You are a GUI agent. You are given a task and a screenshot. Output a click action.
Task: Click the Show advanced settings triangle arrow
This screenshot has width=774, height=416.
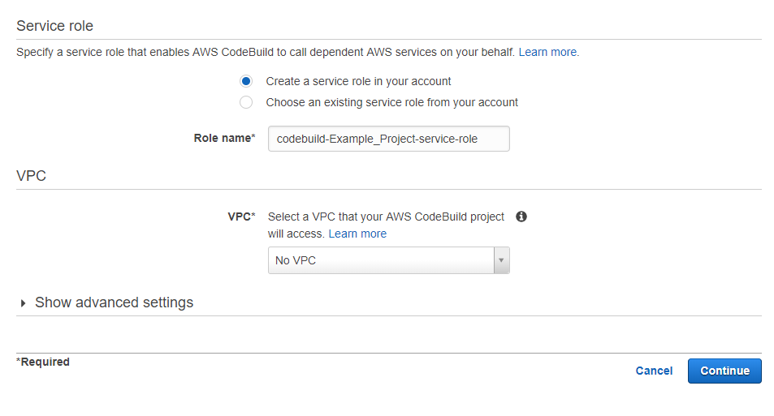click(x=23, y=303)
